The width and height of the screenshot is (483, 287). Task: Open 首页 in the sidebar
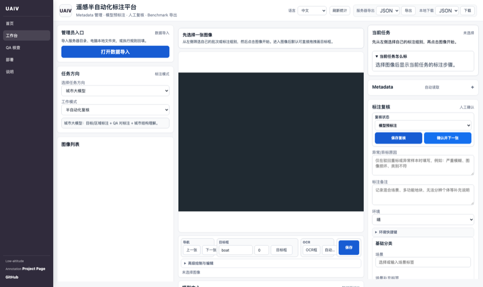26,24
